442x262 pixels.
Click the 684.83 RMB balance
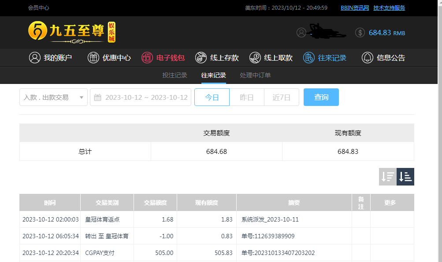pos(387,33)
